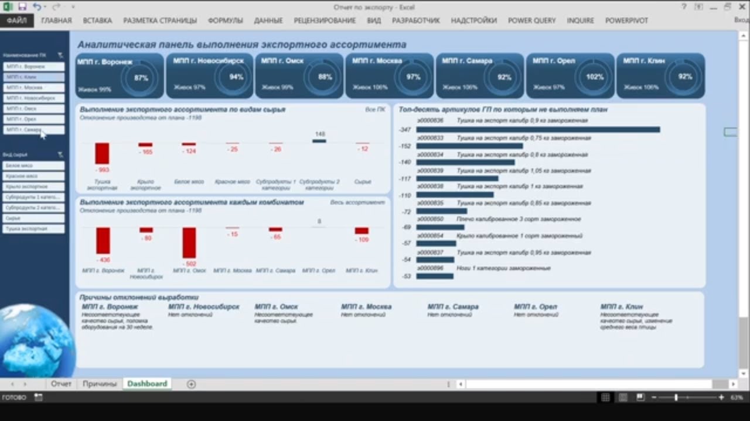Select МПП г. Новосибирск in slicer
This screenshot has width=750, height=421.
pos(33,98)
